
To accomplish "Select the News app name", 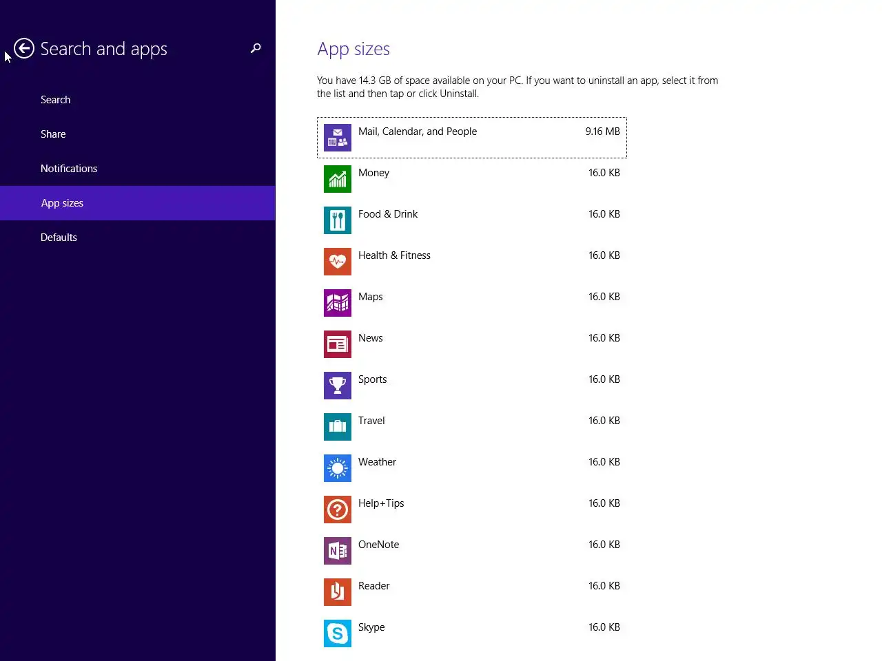I will [x=371, y=338].
